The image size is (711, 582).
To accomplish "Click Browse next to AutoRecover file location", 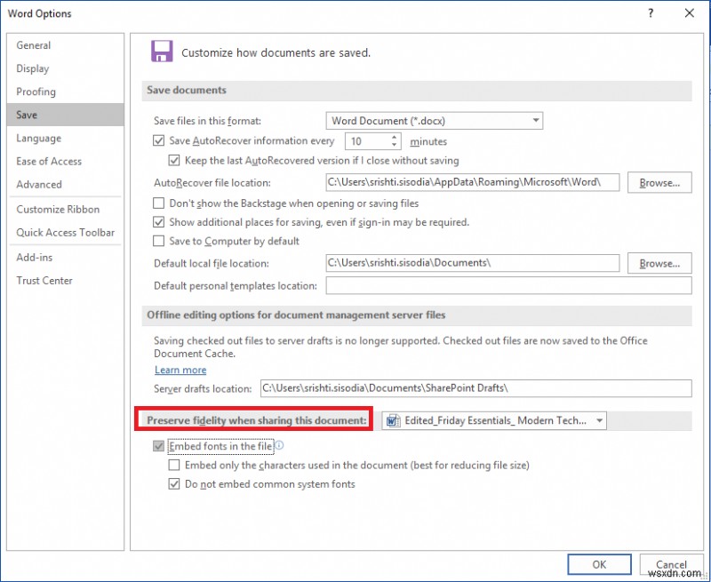I will 659,183.
